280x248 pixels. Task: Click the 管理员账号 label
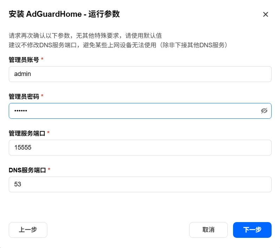pyautogui.click(x=24, y=60)
